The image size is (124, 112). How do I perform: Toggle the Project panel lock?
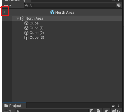click(113, 105)
